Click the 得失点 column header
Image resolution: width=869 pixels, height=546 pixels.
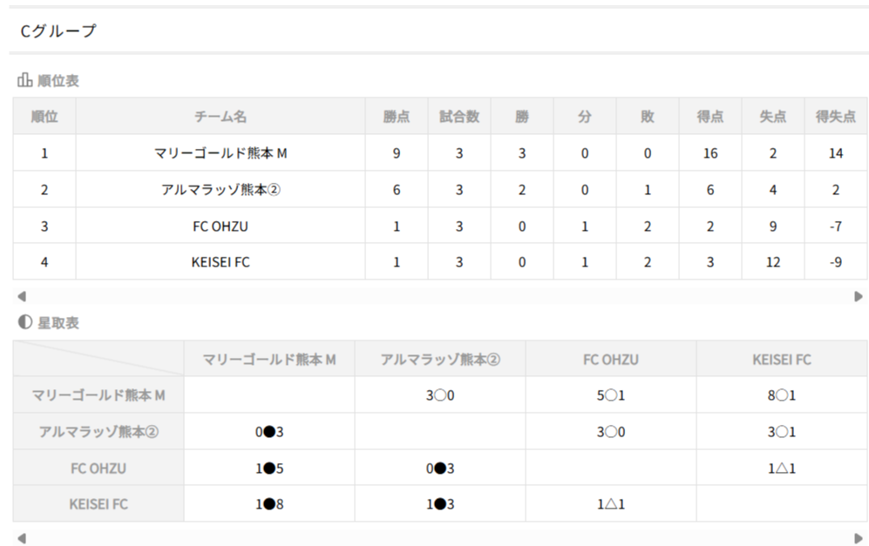coord(836,117)
